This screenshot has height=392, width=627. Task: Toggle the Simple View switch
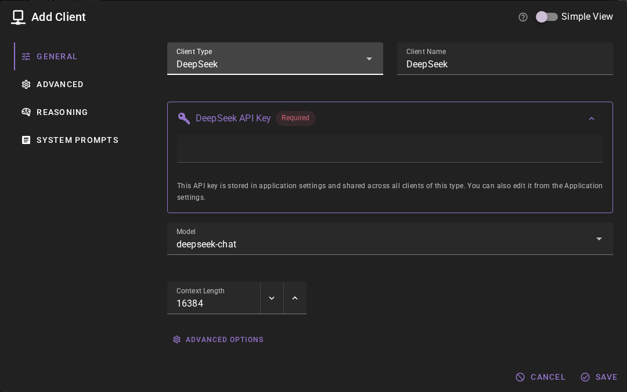(x=547, y=17)
